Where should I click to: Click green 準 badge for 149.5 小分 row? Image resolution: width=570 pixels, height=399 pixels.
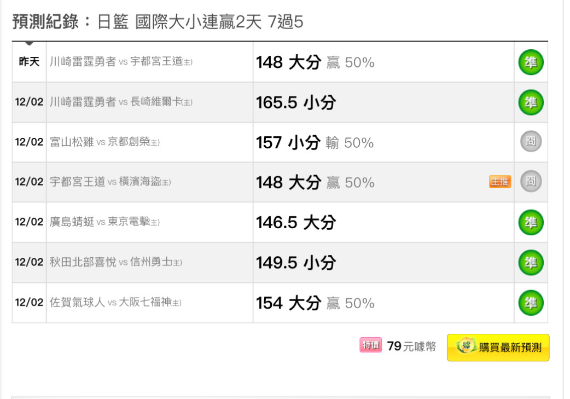pyautogui.click(x=531, y=263)
